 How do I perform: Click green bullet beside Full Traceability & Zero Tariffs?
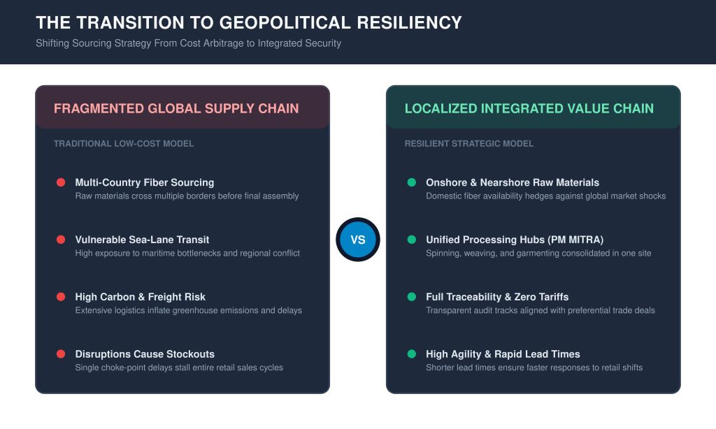click(x=411, y=297)
